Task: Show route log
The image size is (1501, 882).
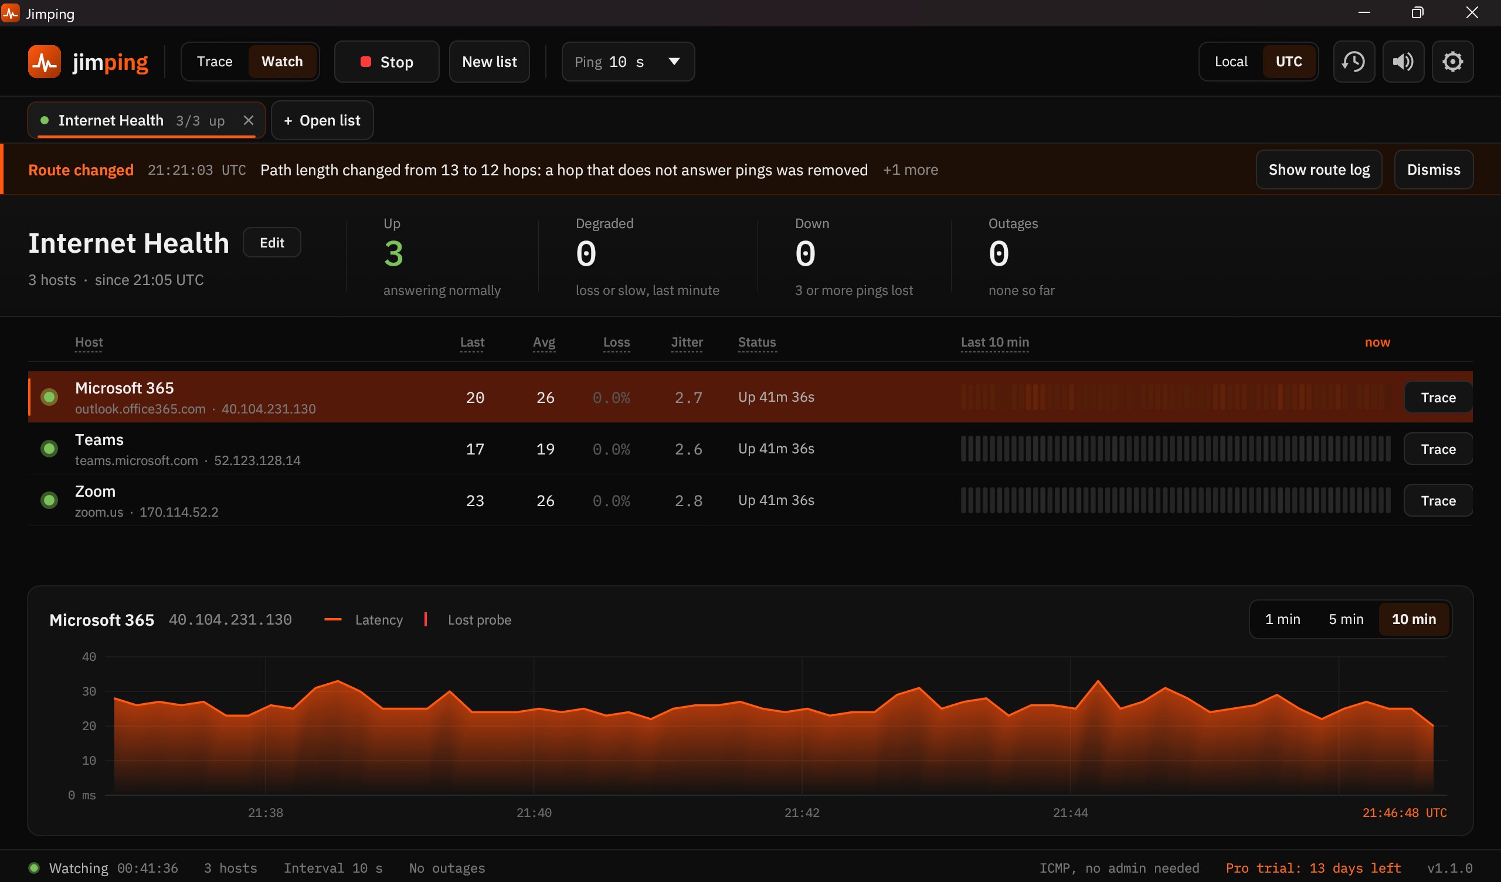Action: (1319, 170)
